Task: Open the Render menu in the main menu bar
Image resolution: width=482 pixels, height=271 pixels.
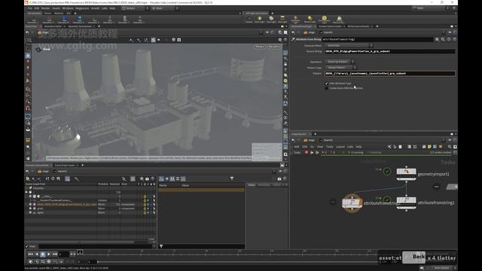Action: click(x=45, y=8)
